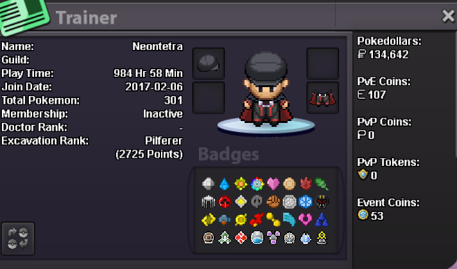Select the brown fist Storm badge
Viewport: 457px width, 269px height.
tap(273, 202)
